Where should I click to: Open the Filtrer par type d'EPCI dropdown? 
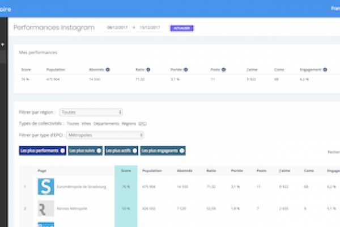pos(105,135)
